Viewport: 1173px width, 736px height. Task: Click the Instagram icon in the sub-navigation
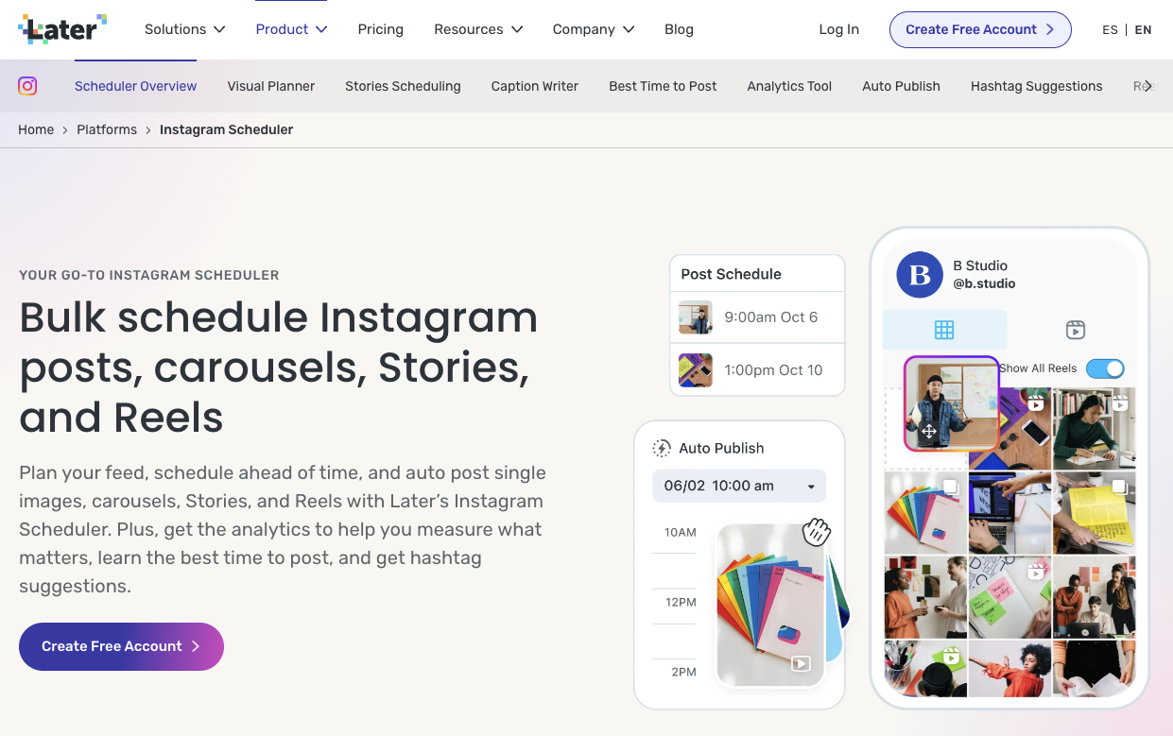point(28,86)
